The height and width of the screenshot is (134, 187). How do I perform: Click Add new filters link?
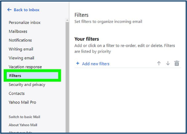point(96,64)
